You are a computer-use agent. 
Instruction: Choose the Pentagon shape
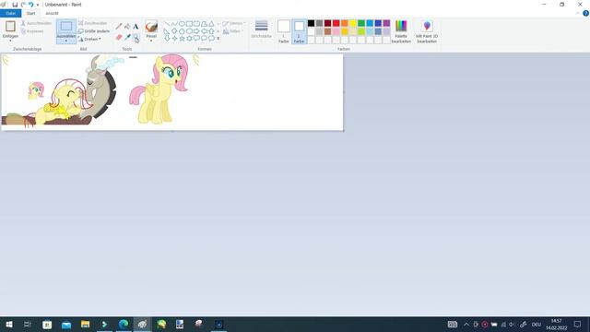tap(182, 30)
